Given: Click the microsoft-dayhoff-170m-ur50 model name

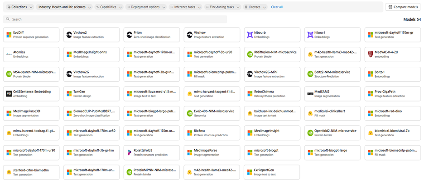Looking at the screenshot, I should [x=94, y=131].
